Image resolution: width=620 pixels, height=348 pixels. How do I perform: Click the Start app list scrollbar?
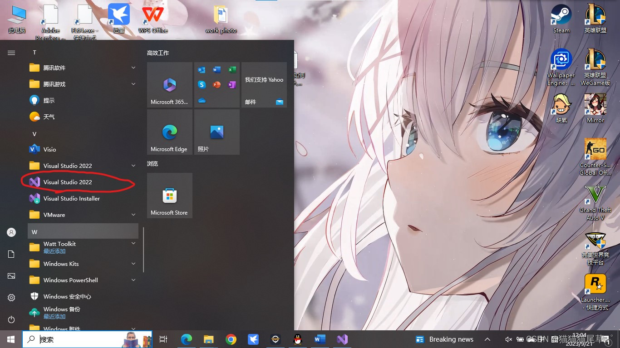(x=143, y=250)
